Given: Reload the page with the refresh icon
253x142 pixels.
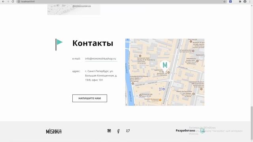Looking at the screenshot, I should 13,2.
